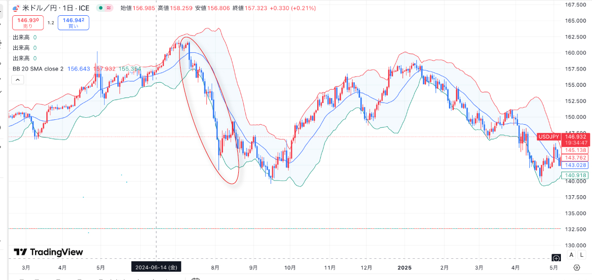592x280 pixels.
Task: Click the 終値 close value 157.323
Action: tap(255, 8)
